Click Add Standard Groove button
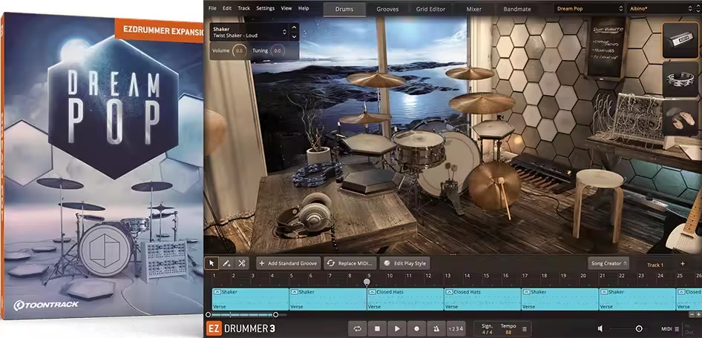This screenshot has width=702, height=338. [288, 263]
